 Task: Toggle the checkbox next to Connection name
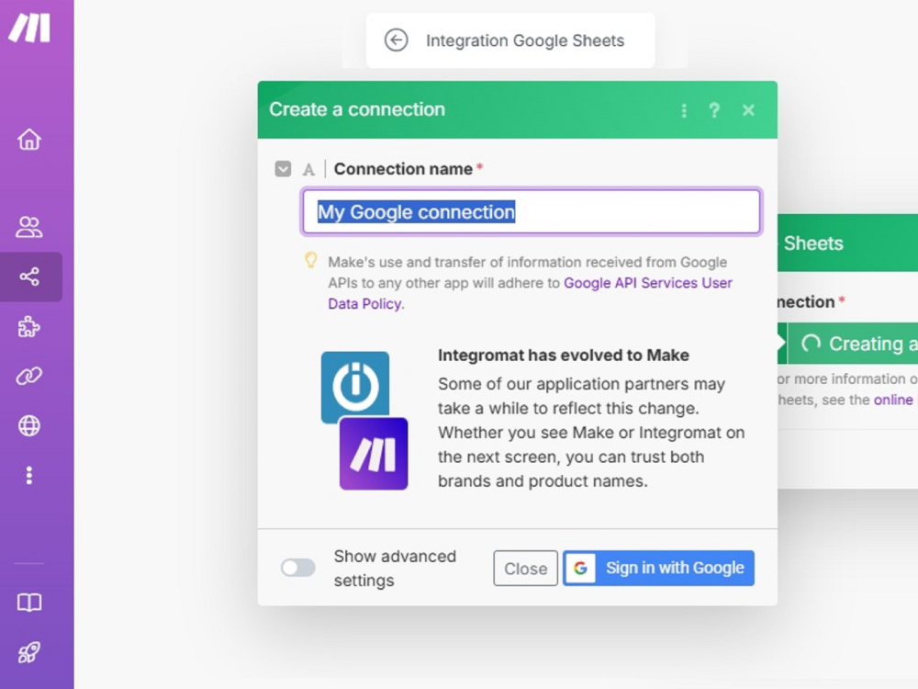click(x=283, y=169)
